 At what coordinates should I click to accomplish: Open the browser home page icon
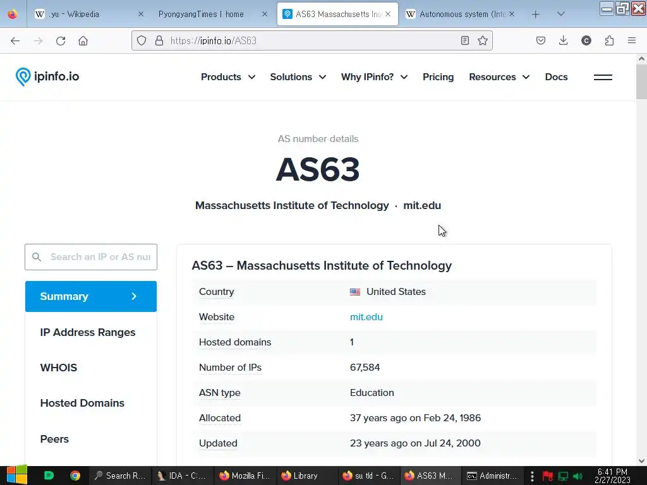coord(83,40)
